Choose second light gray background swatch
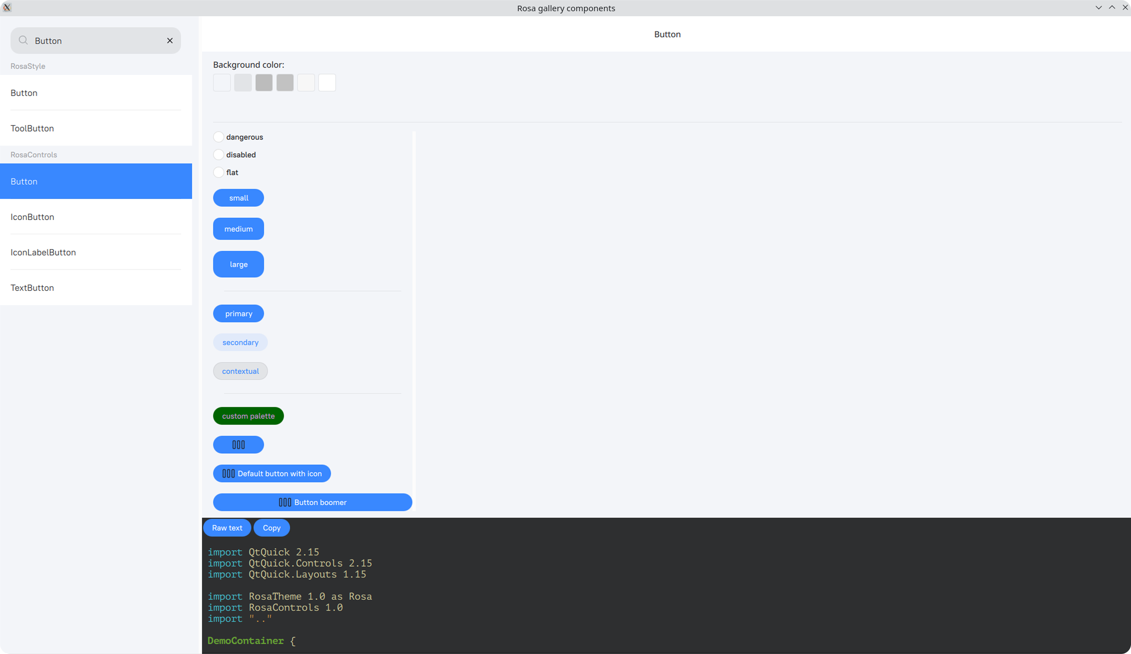The width and height of the screenshot is (1131, 654). click(243, 83)
